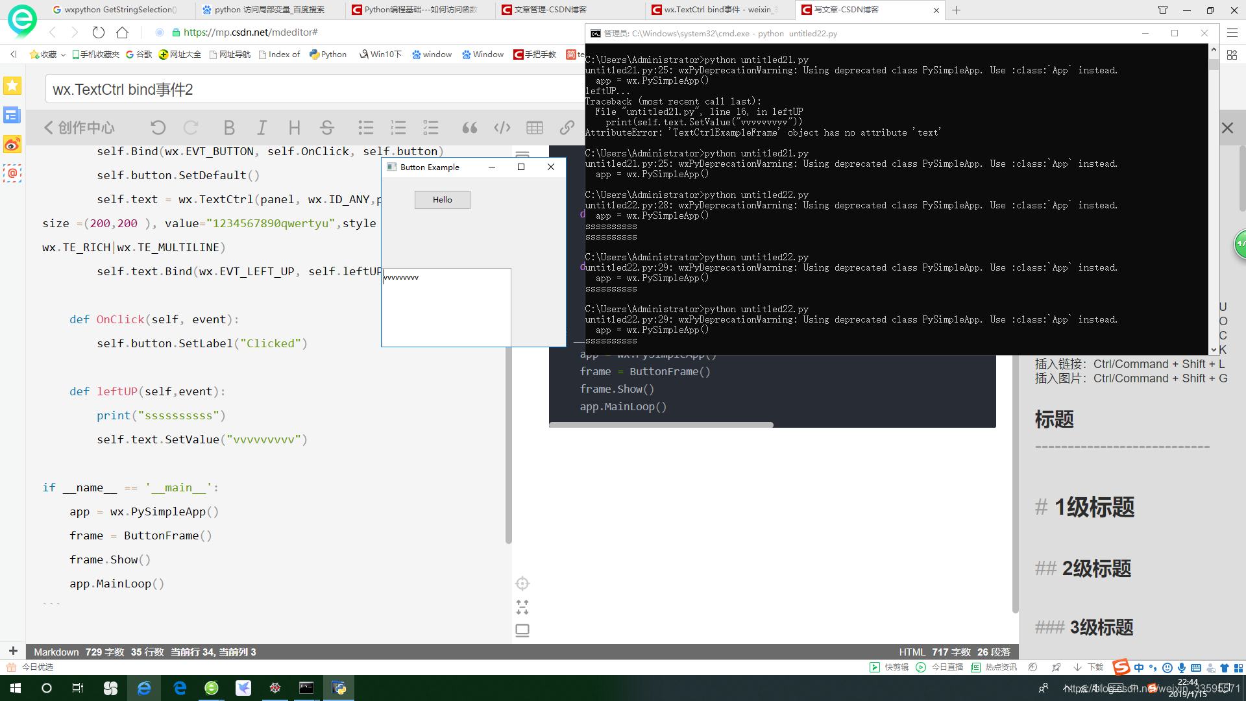Toggle bold formatting in CSDN editor
1246x701 pixels.
[x=229, y=128]
